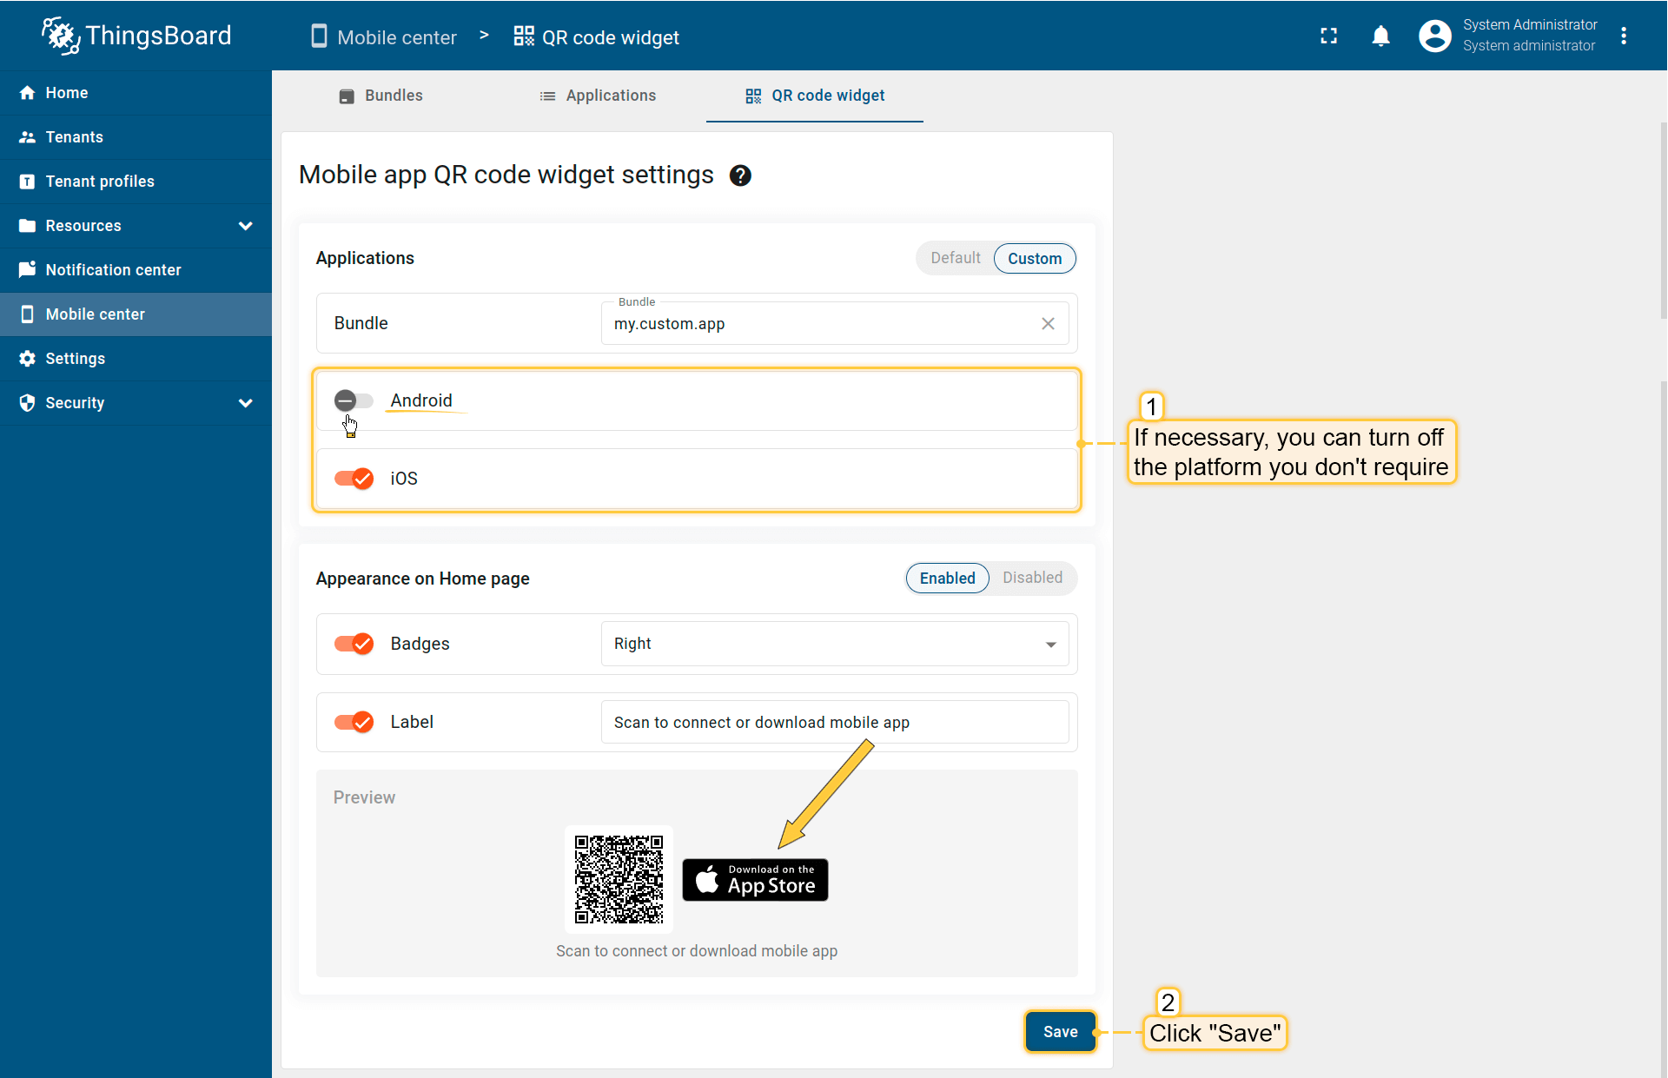Click the ThingsBoard logo
This screenshot has height=1078, width=1668.
(137, 36)
